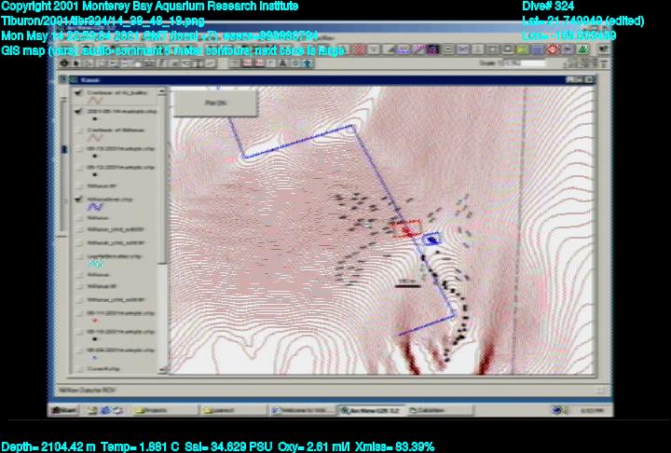Click the blue circle marker on the map
This screenshot has height=453, width=671.
(431, 240)
